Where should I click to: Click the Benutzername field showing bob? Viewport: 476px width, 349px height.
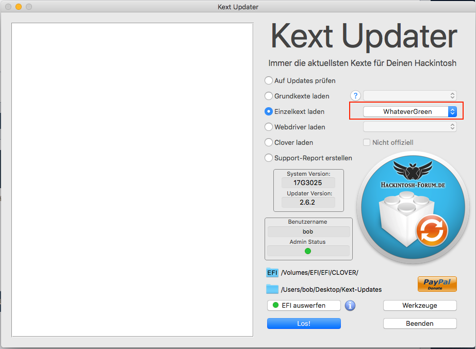(x=308, y=231)
